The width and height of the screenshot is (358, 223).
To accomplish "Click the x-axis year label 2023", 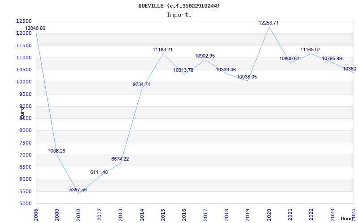I will [x=332, y=215].
